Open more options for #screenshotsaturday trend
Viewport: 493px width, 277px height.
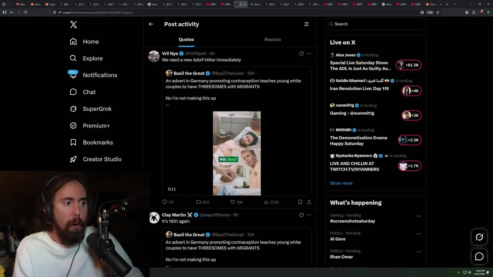419,216
